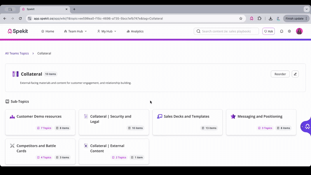
Task: Click 3 items badge on Competitors card
Action: [x=63, y=157]
